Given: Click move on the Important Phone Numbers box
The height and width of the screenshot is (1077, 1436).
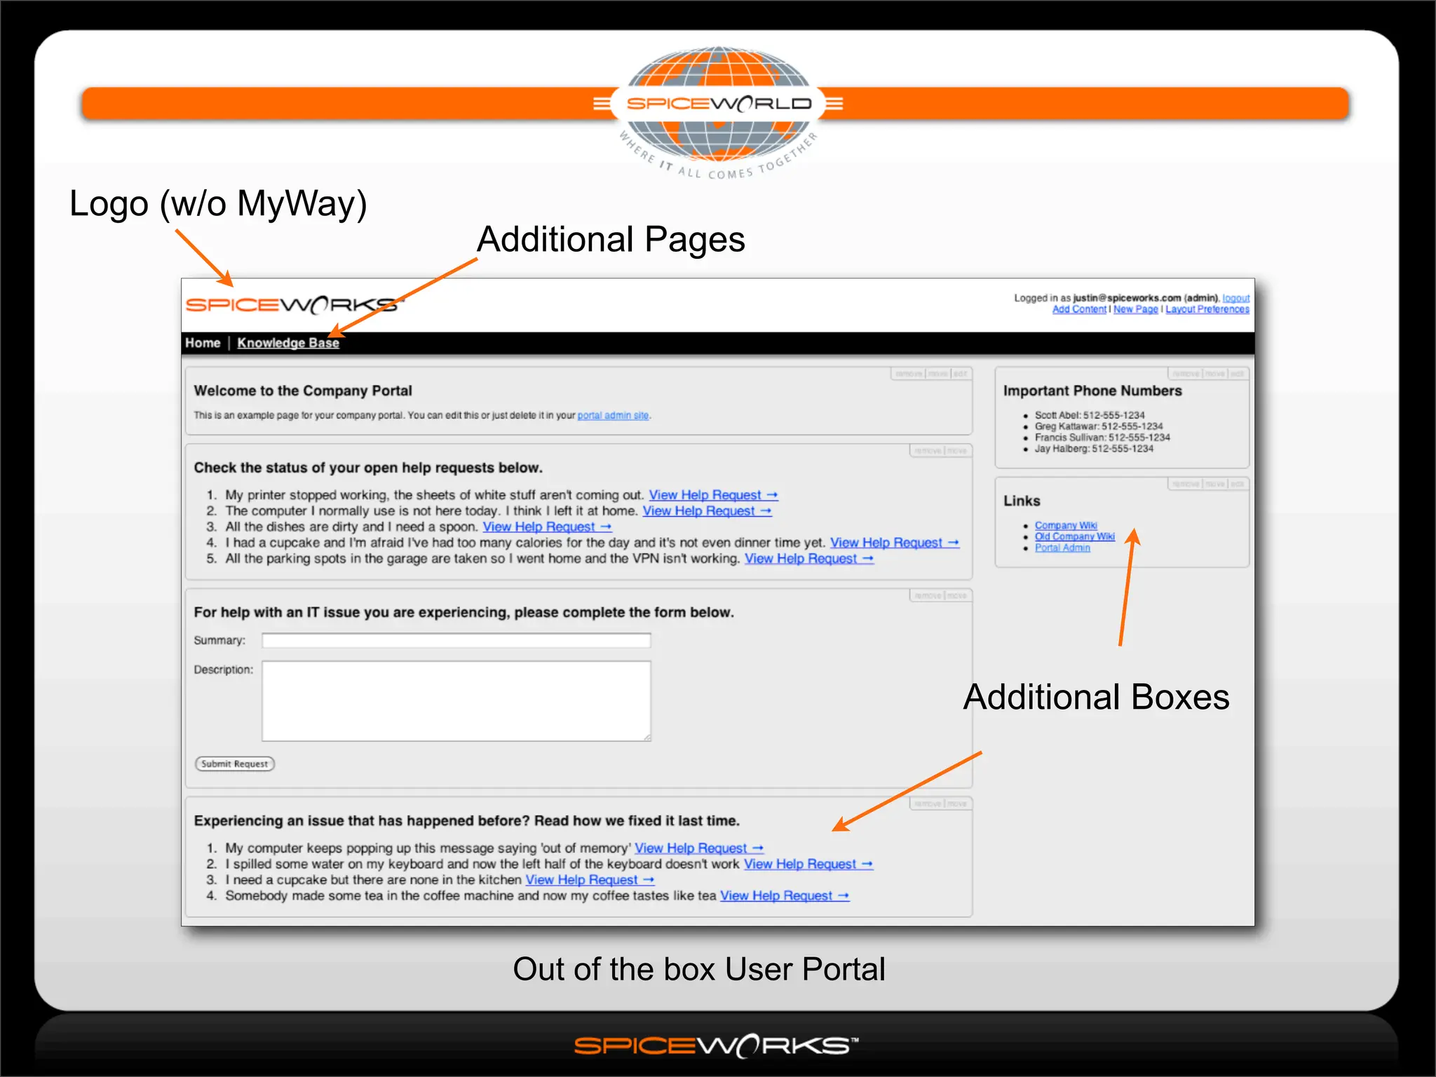Looking at the screenshot, I should [1215, 374].
